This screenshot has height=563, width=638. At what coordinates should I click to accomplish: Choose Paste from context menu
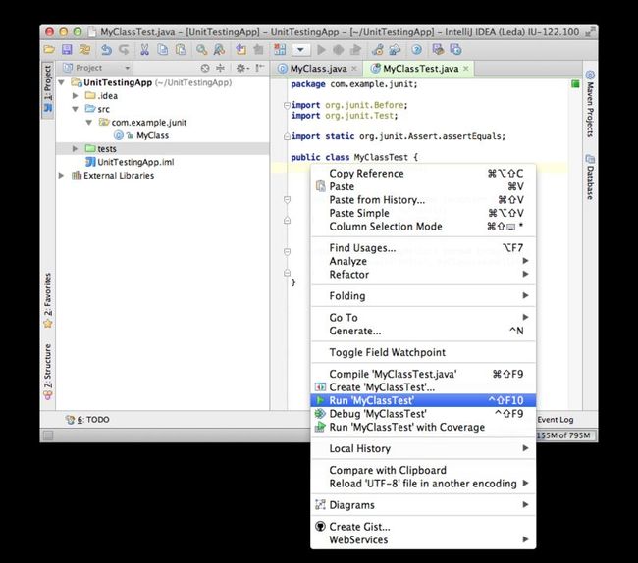click(x=423, y=186)
